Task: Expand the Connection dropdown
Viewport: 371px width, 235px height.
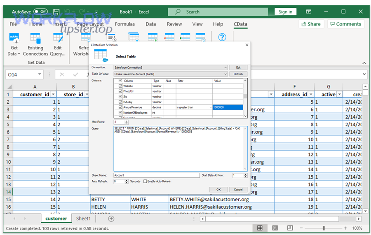Action: tap(225, 67)
